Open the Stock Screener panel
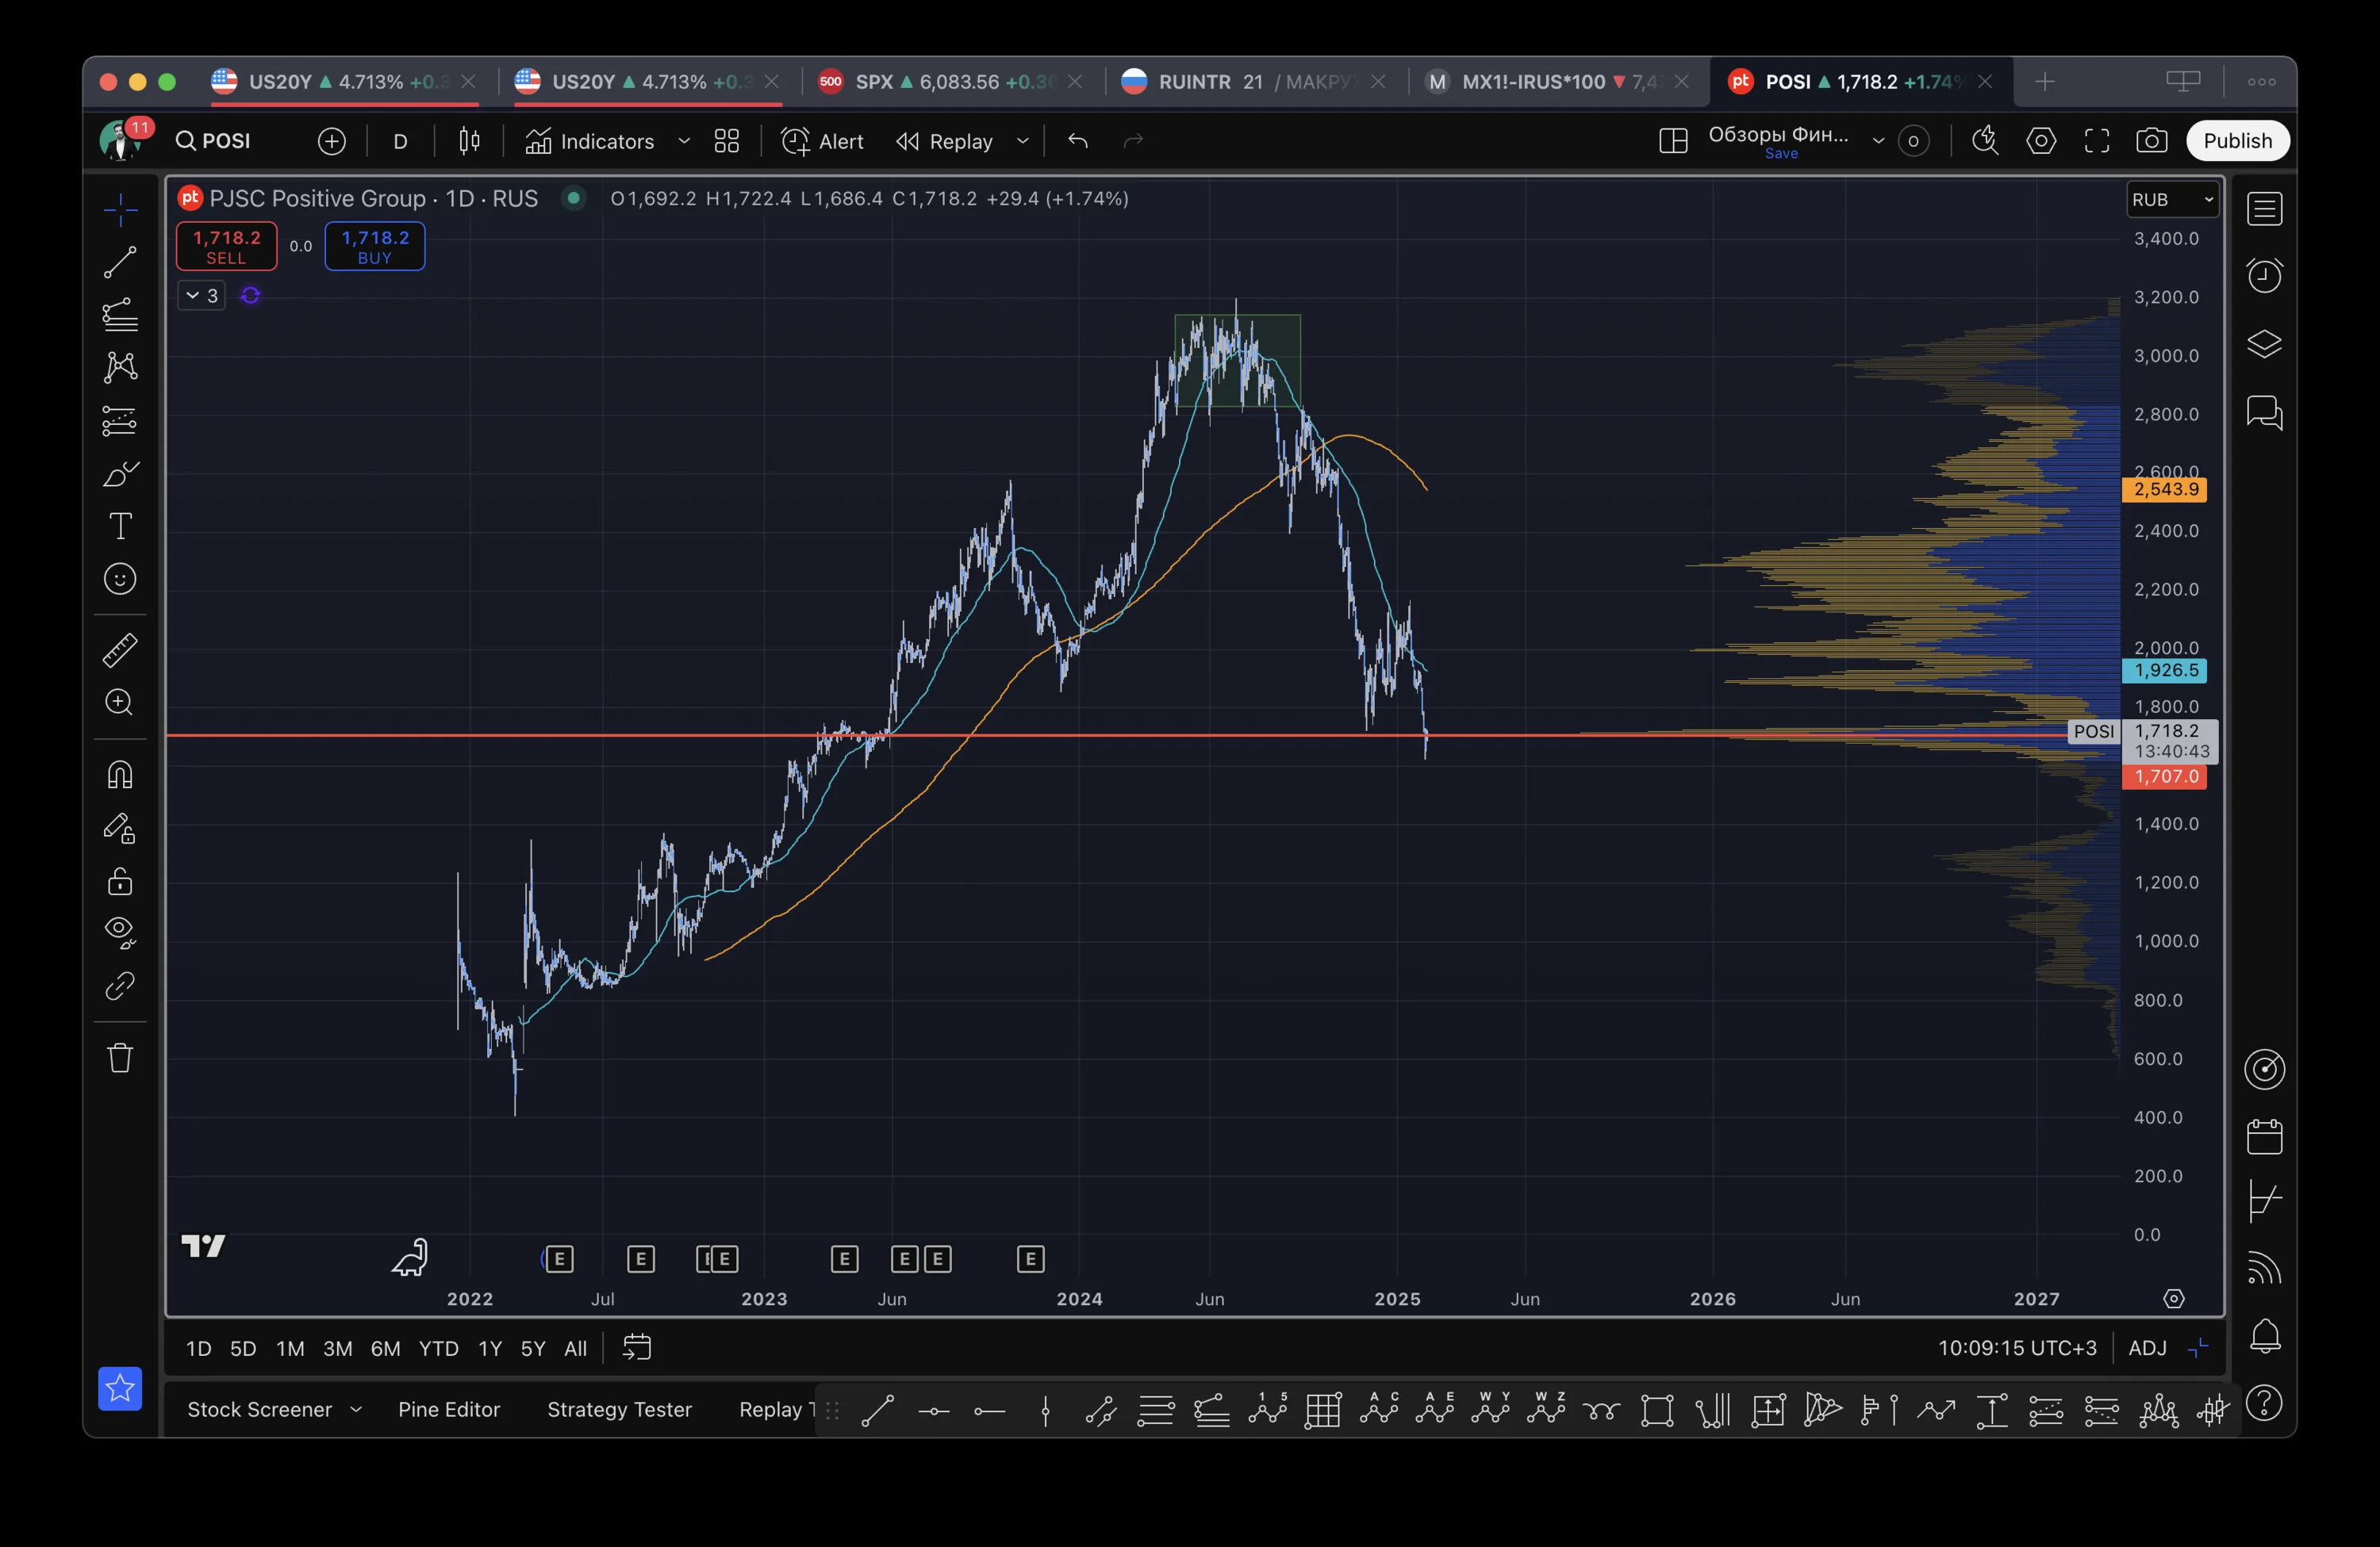 point(260,1409)
